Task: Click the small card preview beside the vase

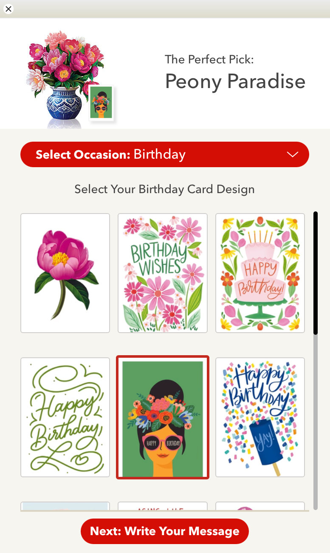Action: coord(102,103)
